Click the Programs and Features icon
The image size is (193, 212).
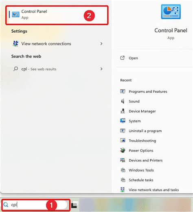click(x=123, y=91)
